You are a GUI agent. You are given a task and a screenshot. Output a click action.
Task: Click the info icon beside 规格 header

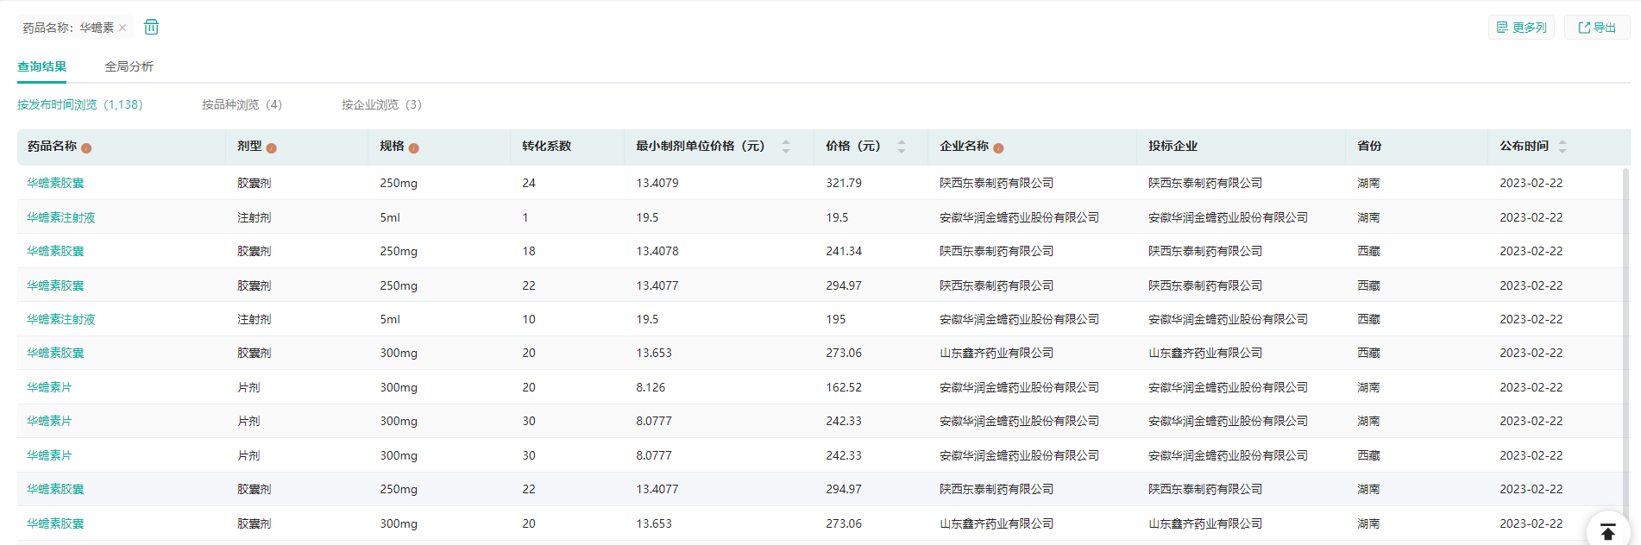(x=413, y=148)
